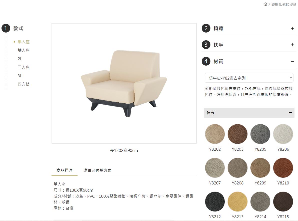Select the Y8202 beige leather swatch
This screenshot has width=298, height=221.
[x=215, y=134]
